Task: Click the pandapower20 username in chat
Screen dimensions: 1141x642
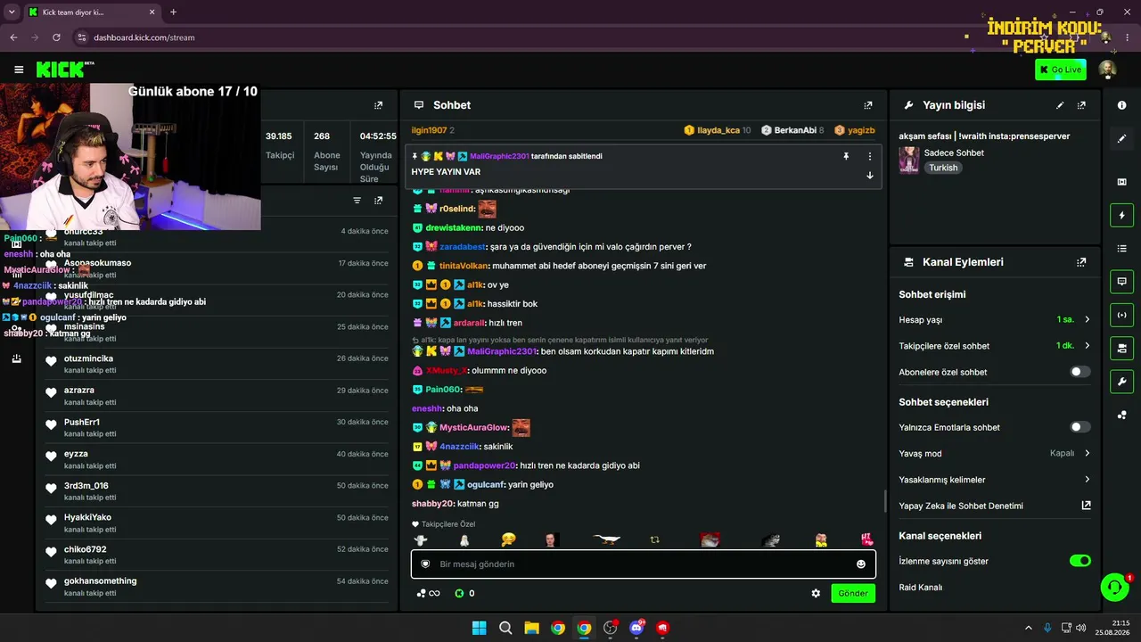Action: 485,465
